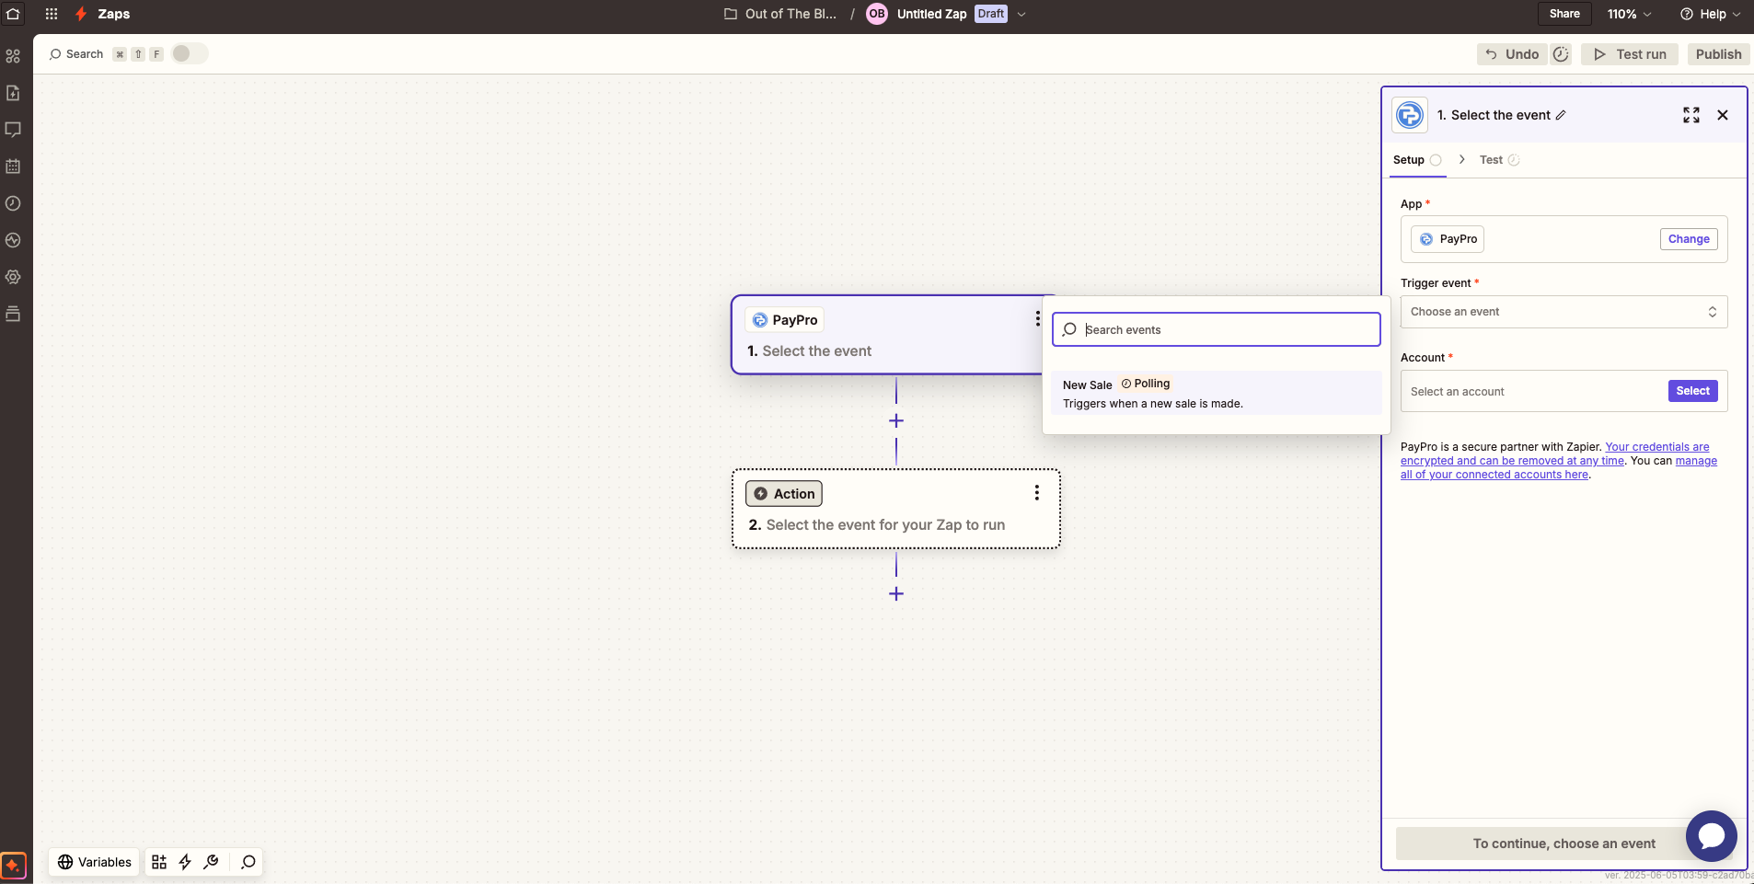Click 'To continue, choose an event' button

pyautogui.click(x=1564, y=844)
